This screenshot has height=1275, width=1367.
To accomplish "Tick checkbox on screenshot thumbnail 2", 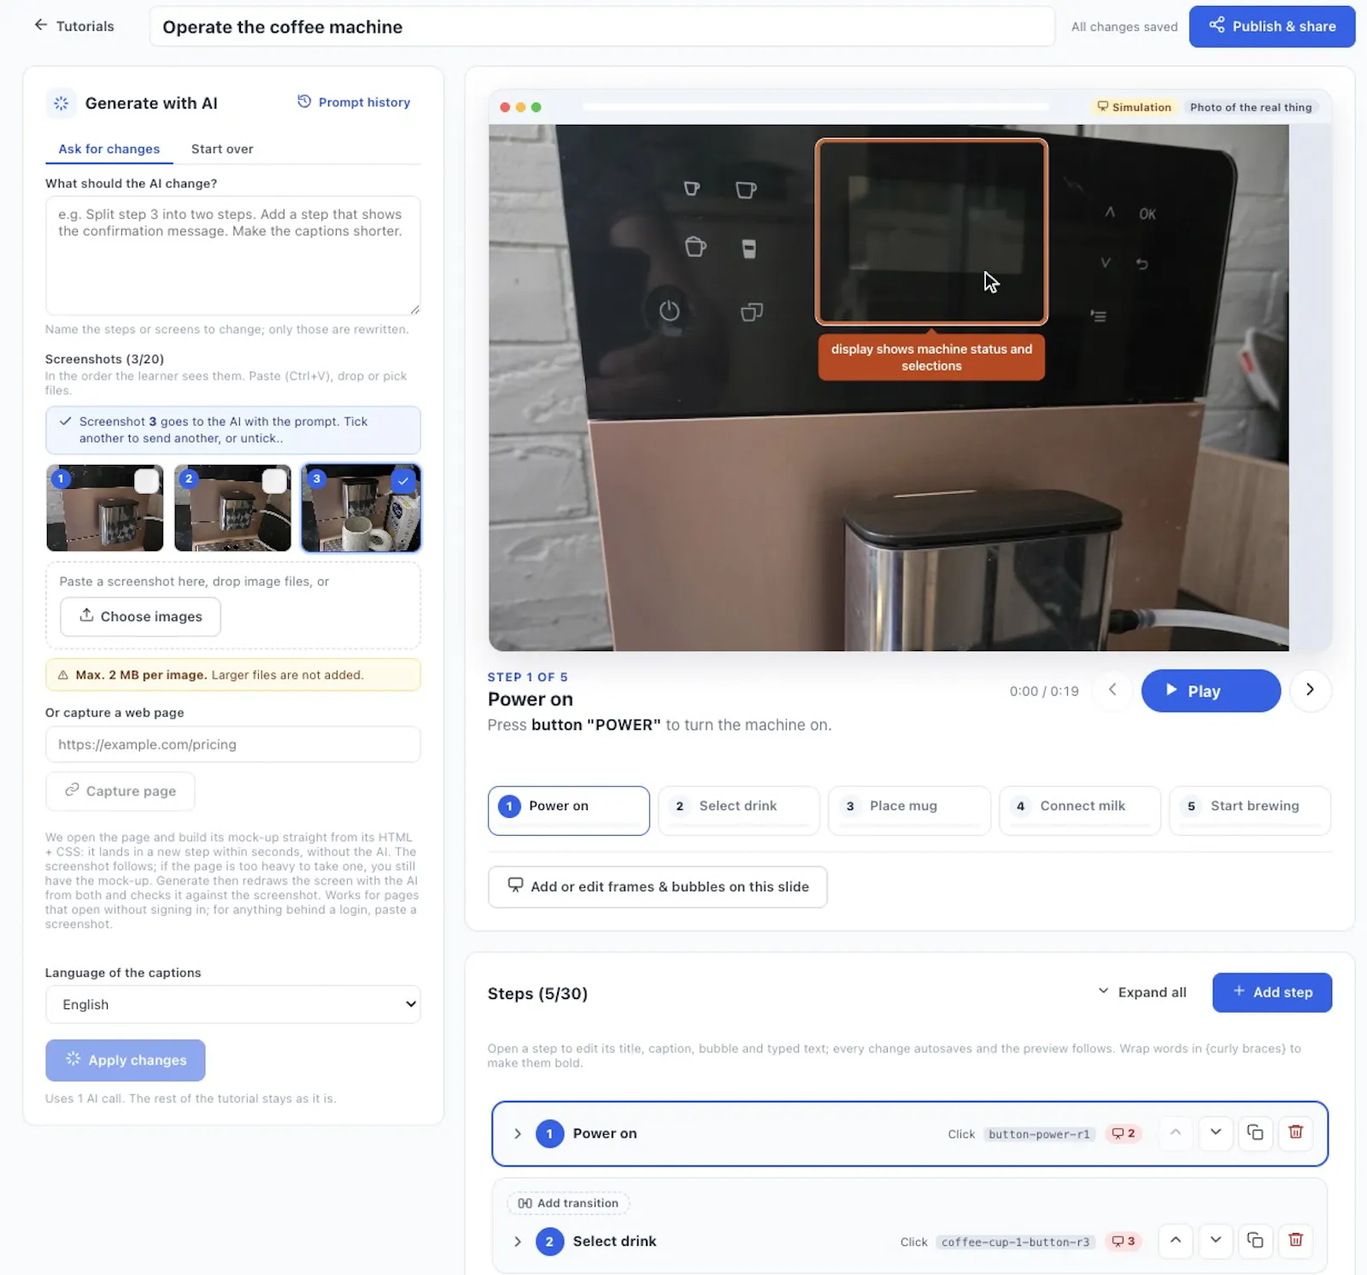I will point(274,480).
